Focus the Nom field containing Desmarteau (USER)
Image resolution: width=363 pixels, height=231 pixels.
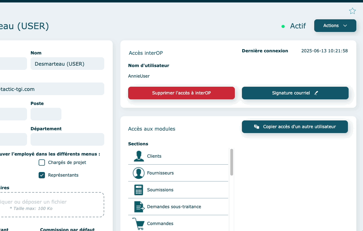coord(67,64)
